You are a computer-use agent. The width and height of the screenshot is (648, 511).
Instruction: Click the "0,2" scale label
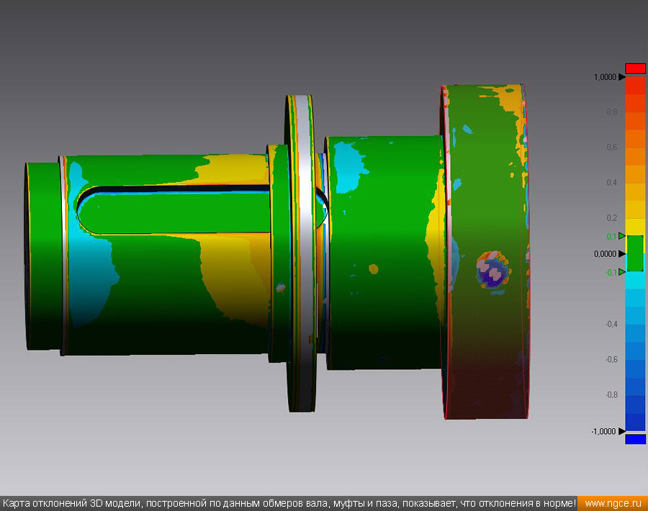tap(611, 218)
